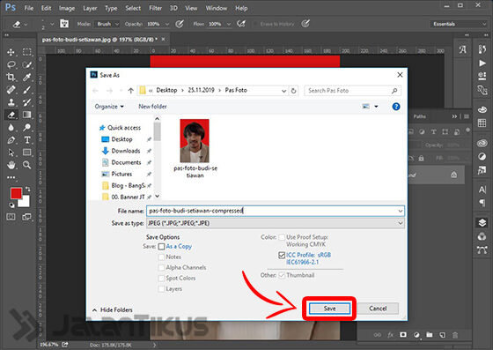Click the Help icon in Save As
Screen dimensions: 493x350
396,107
